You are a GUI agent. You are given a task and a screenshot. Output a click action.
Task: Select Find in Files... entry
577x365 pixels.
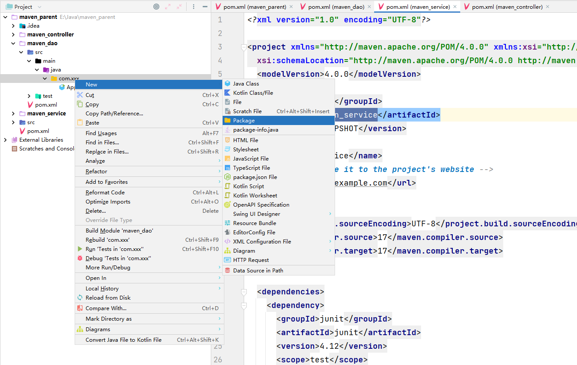[149, 143]
